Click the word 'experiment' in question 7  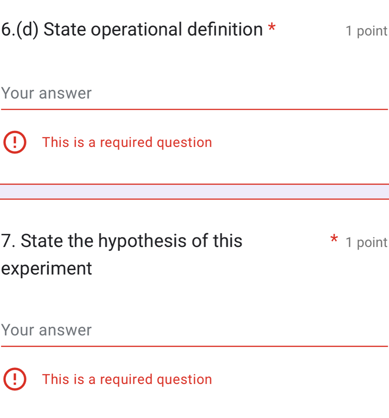[47, 269]
